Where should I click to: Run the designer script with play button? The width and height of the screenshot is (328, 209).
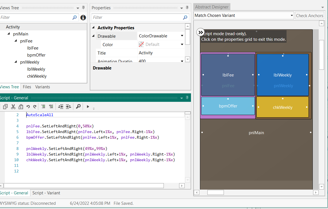[88, 107]
